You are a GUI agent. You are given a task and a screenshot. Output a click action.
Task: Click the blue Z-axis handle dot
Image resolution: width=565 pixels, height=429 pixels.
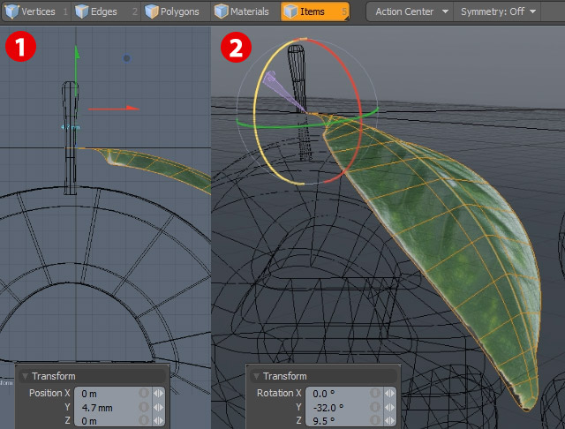126,58
